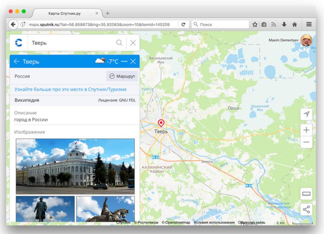Click the Лицензия: GNU FDL text

tap(117, 101)
